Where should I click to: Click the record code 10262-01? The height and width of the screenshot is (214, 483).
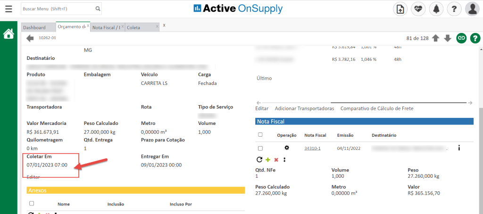click(48, 38)
